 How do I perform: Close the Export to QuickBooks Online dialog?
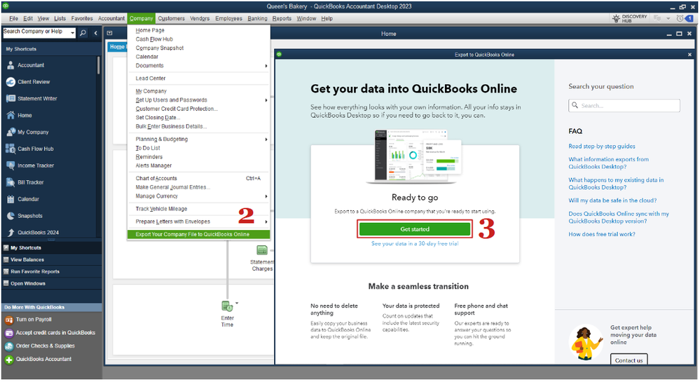click(689, 55)
